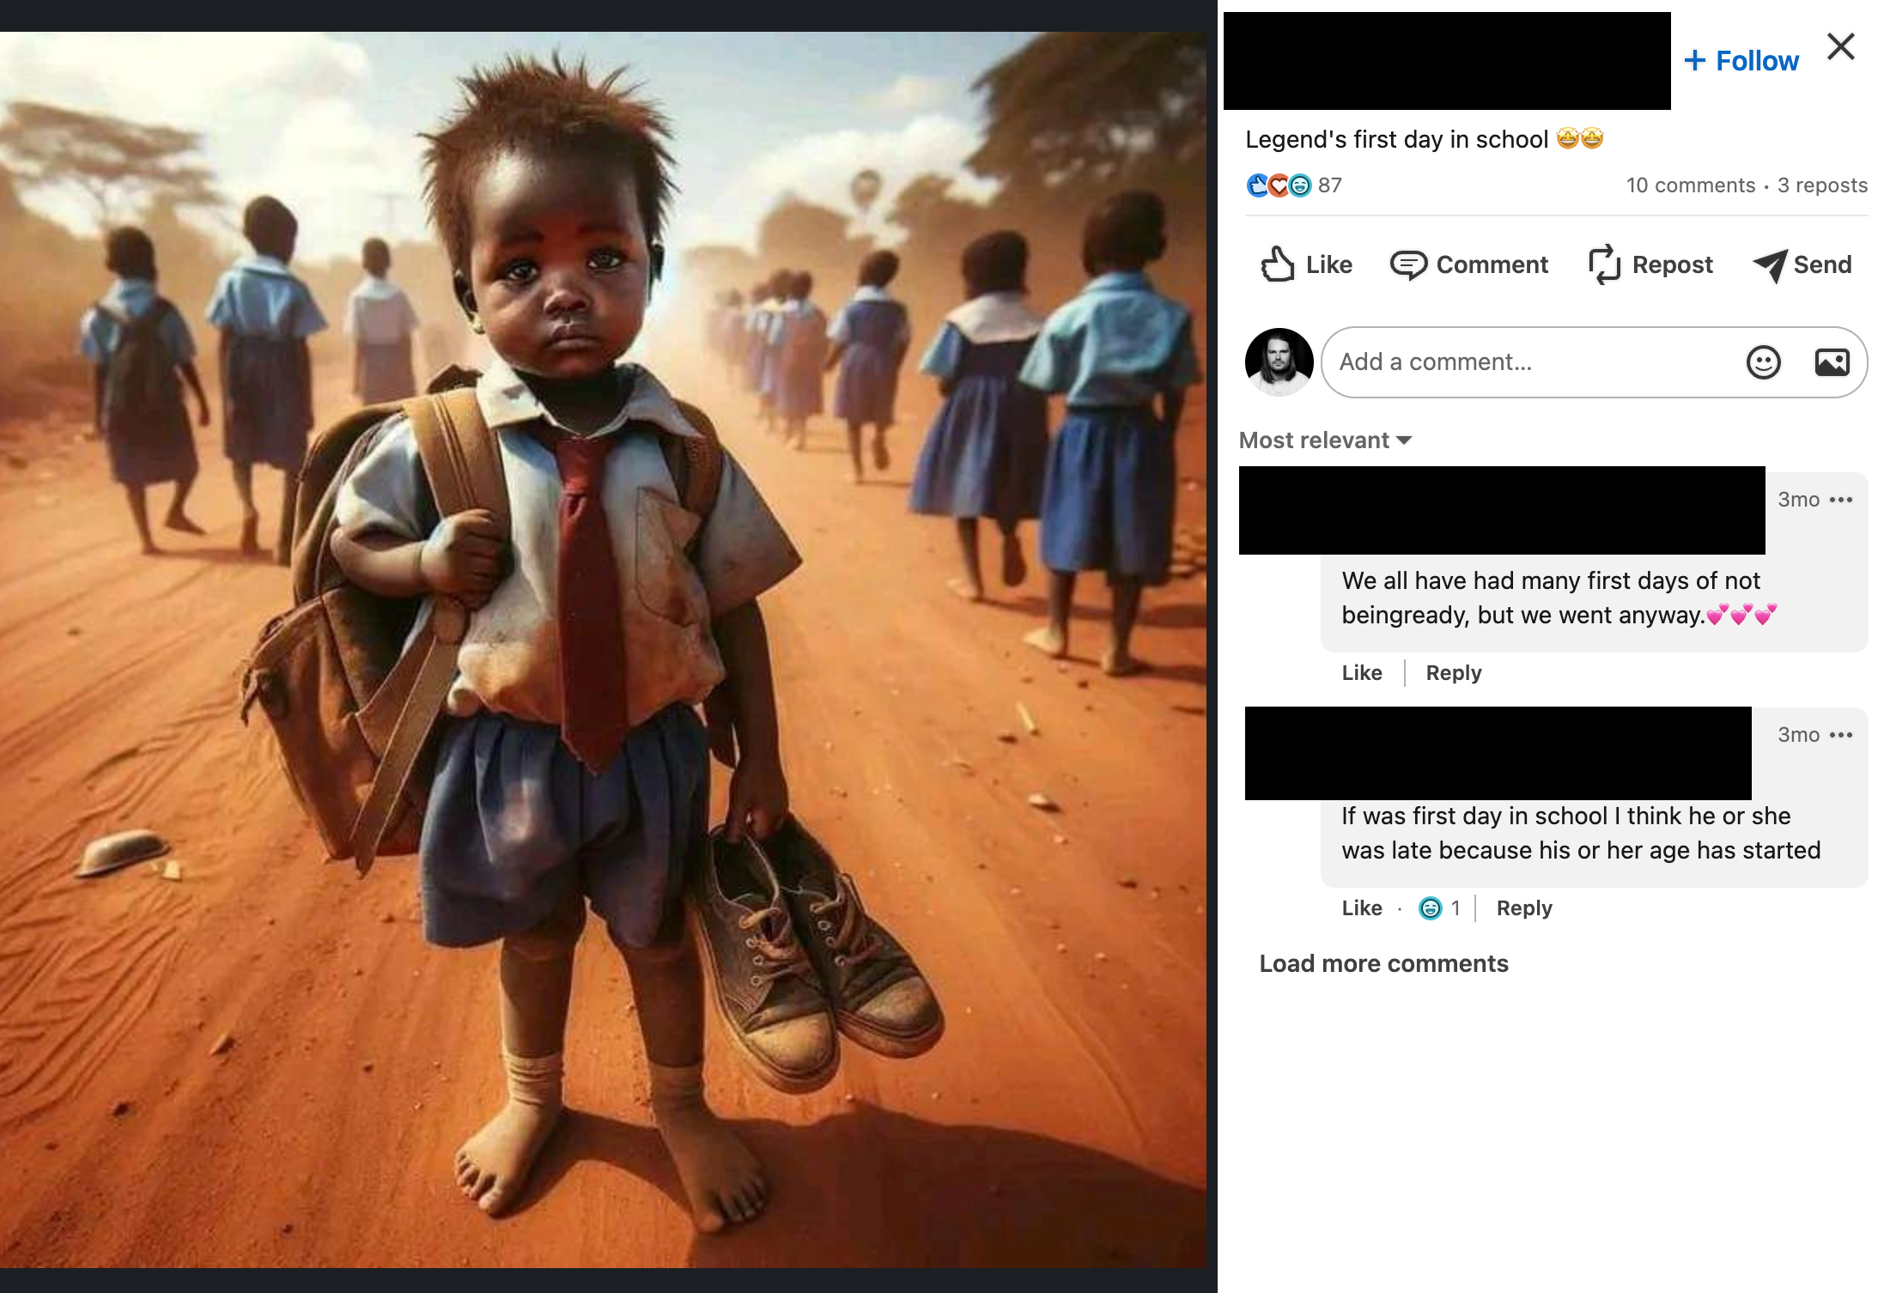
Task: Click the Send paper plane icon
Action: [1770, 265]
